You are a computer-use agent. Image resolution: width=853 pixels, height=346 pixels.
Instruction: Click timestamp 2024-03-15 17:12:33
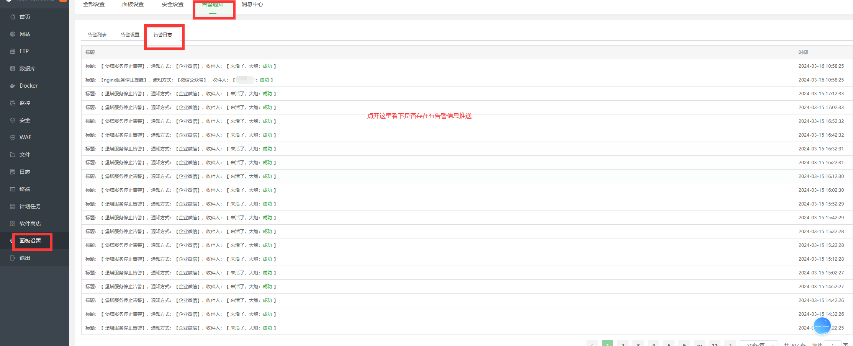[821, 94]
